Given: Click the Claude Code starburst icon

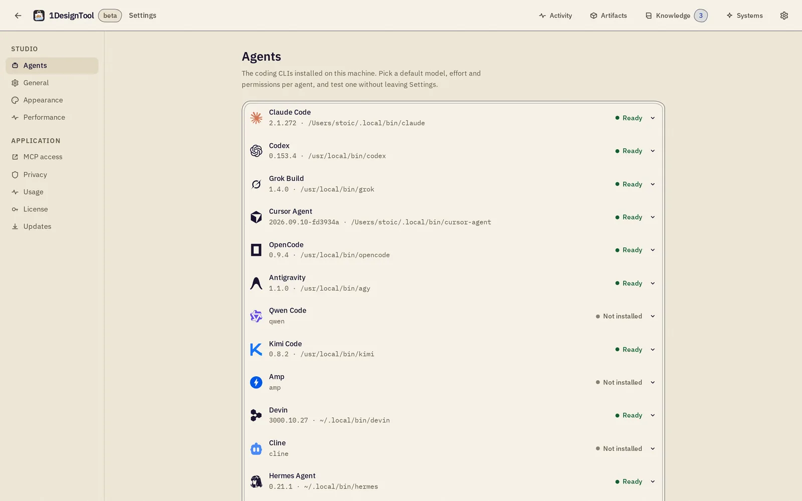Looking at the screenshot, I should pos(256,118).
